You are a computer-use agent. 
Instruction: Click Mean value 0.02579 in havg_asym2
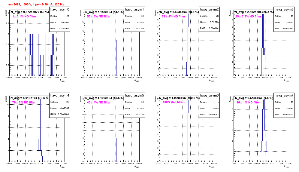214,22
